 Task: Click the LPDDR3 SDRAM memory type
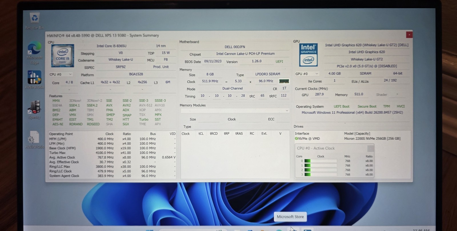(x=268, y=74)
